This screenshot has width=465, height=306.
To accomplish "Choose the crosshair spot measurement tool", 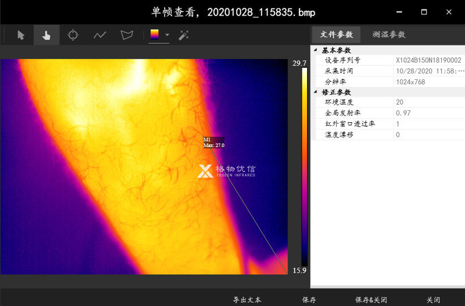I will (x=72, y=35).
